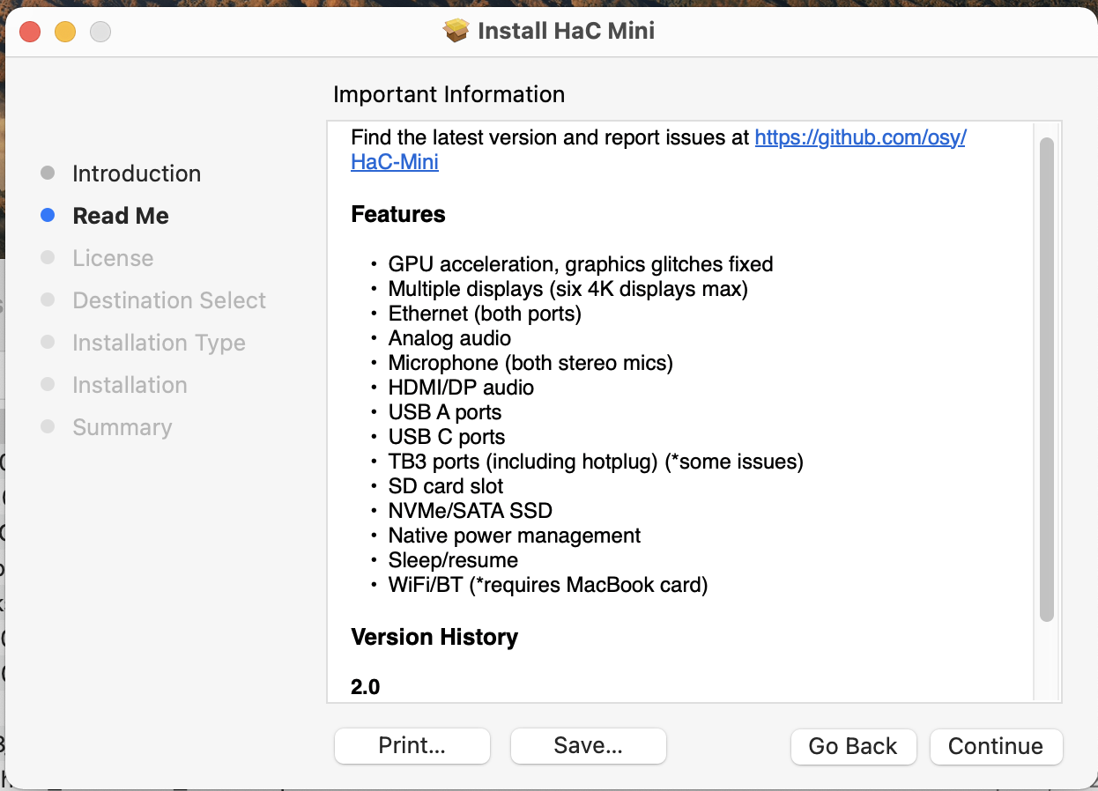
Task: Click the Features heading text
Action: [x=398, y=214]
